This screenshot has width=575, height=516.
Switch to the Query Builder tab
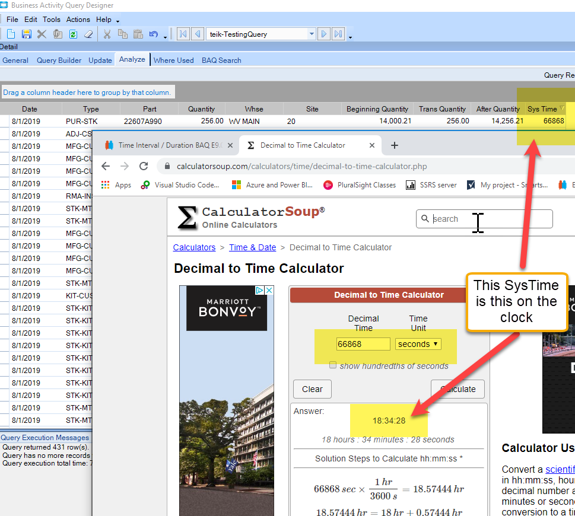click(59, 60)
